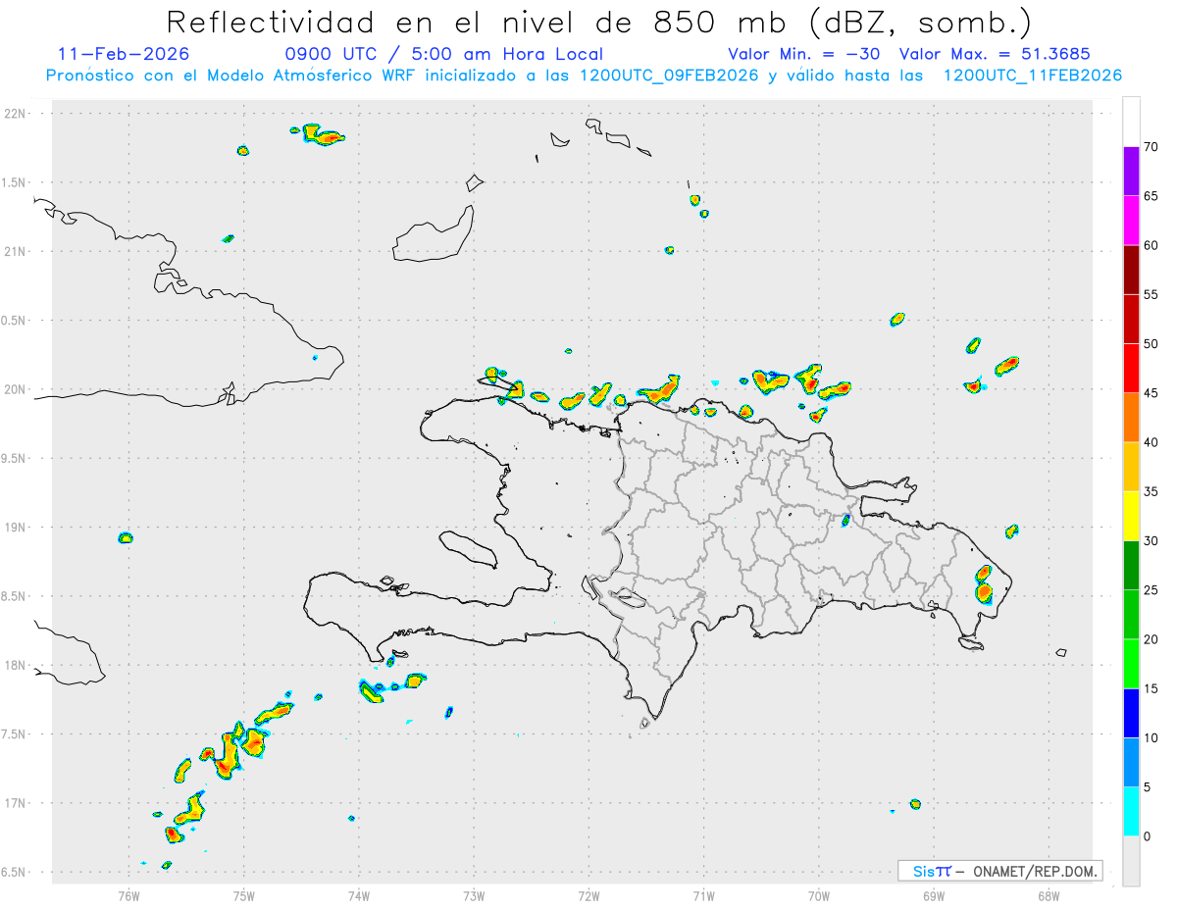This screenshot has width=1177, height=909.
Task: Click the colorbar tick label '10'
Action: [1151, 738]
